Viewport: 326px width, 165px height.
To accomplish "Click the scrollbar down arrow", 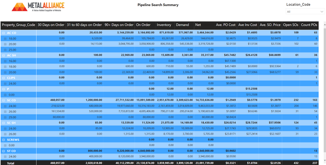I will [x=324, y=160].
